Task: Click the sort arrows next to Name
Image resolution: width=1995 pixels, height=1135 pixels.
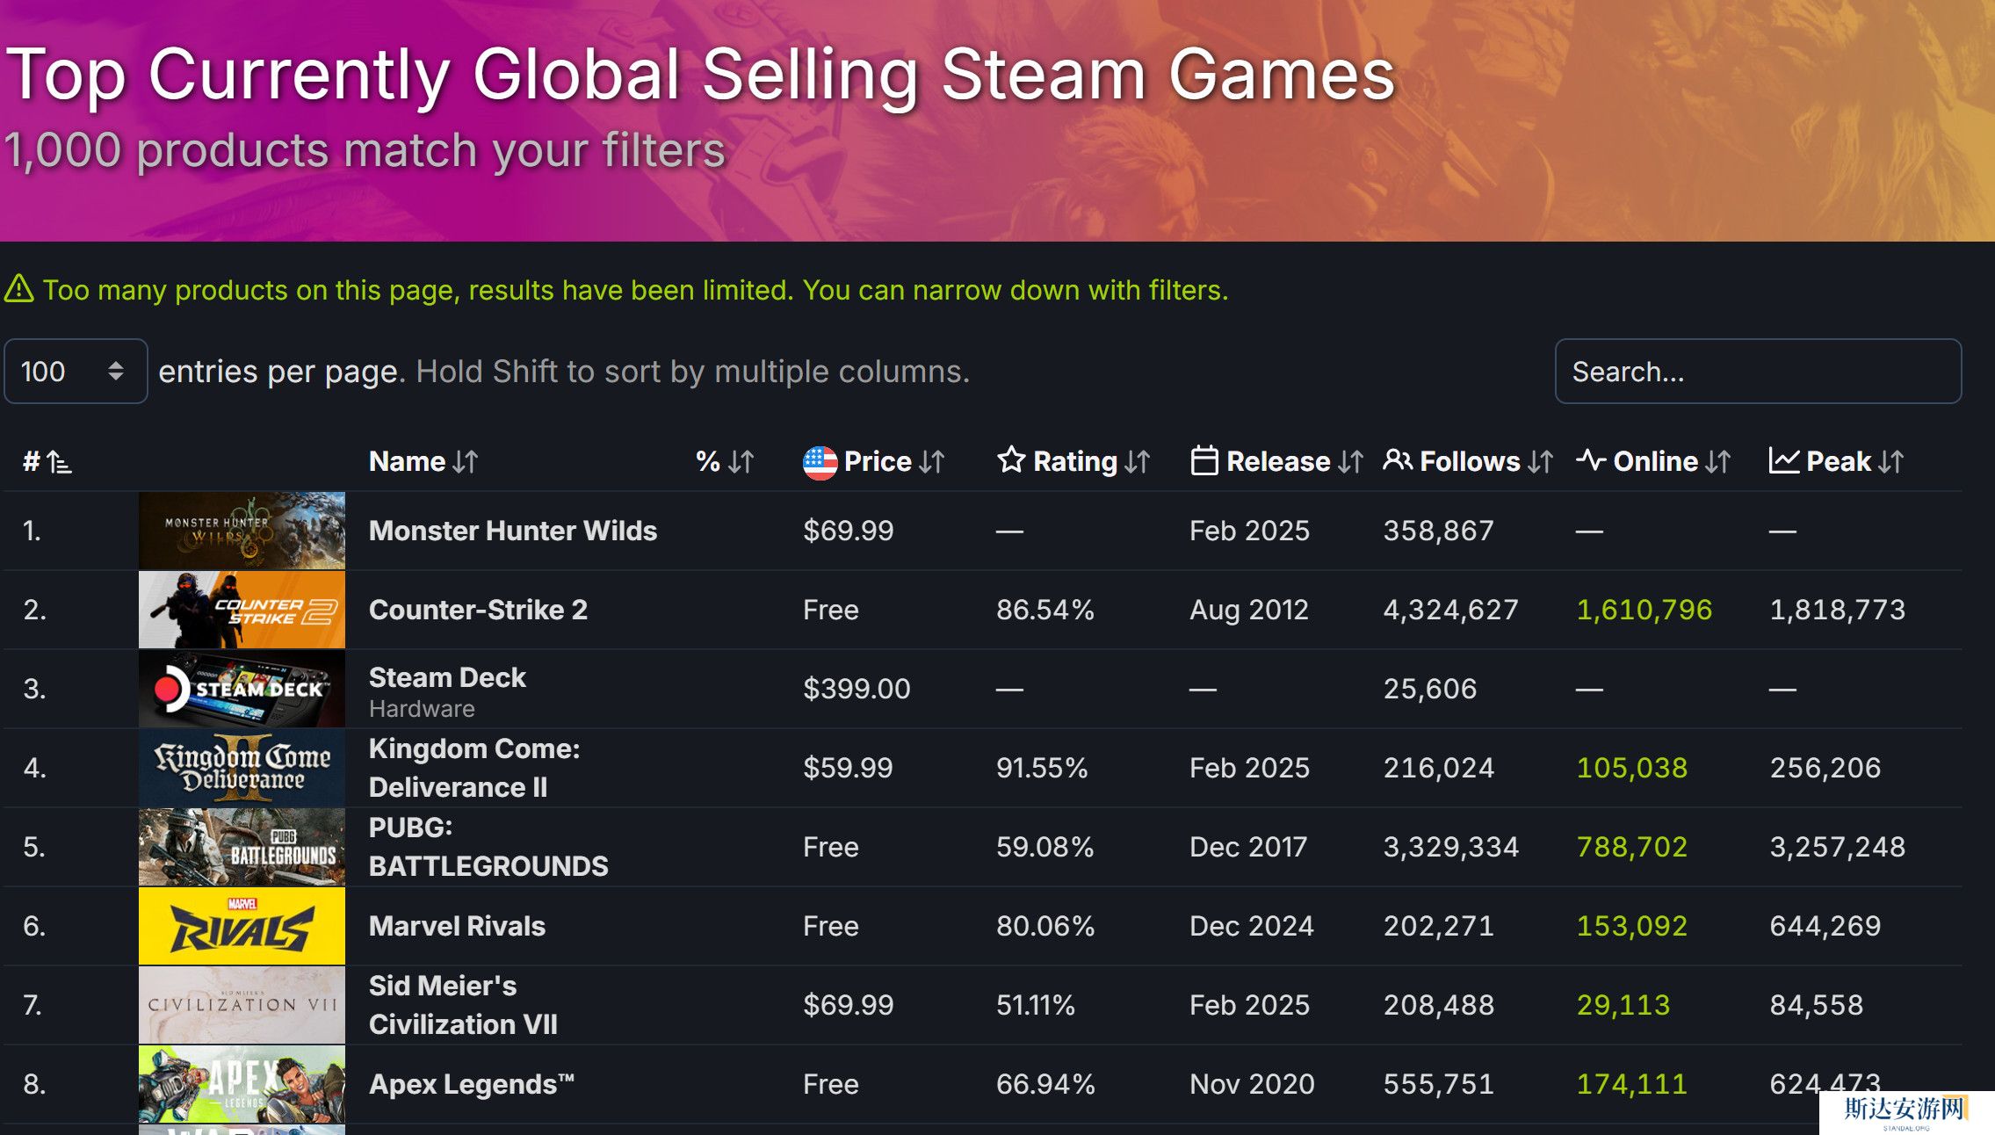Action: (x=466, y=461)
